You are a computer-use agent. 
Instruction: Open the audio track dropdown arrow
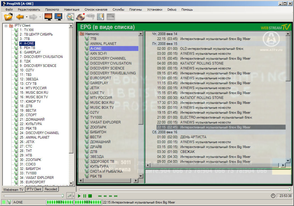(x=73, y=196)
